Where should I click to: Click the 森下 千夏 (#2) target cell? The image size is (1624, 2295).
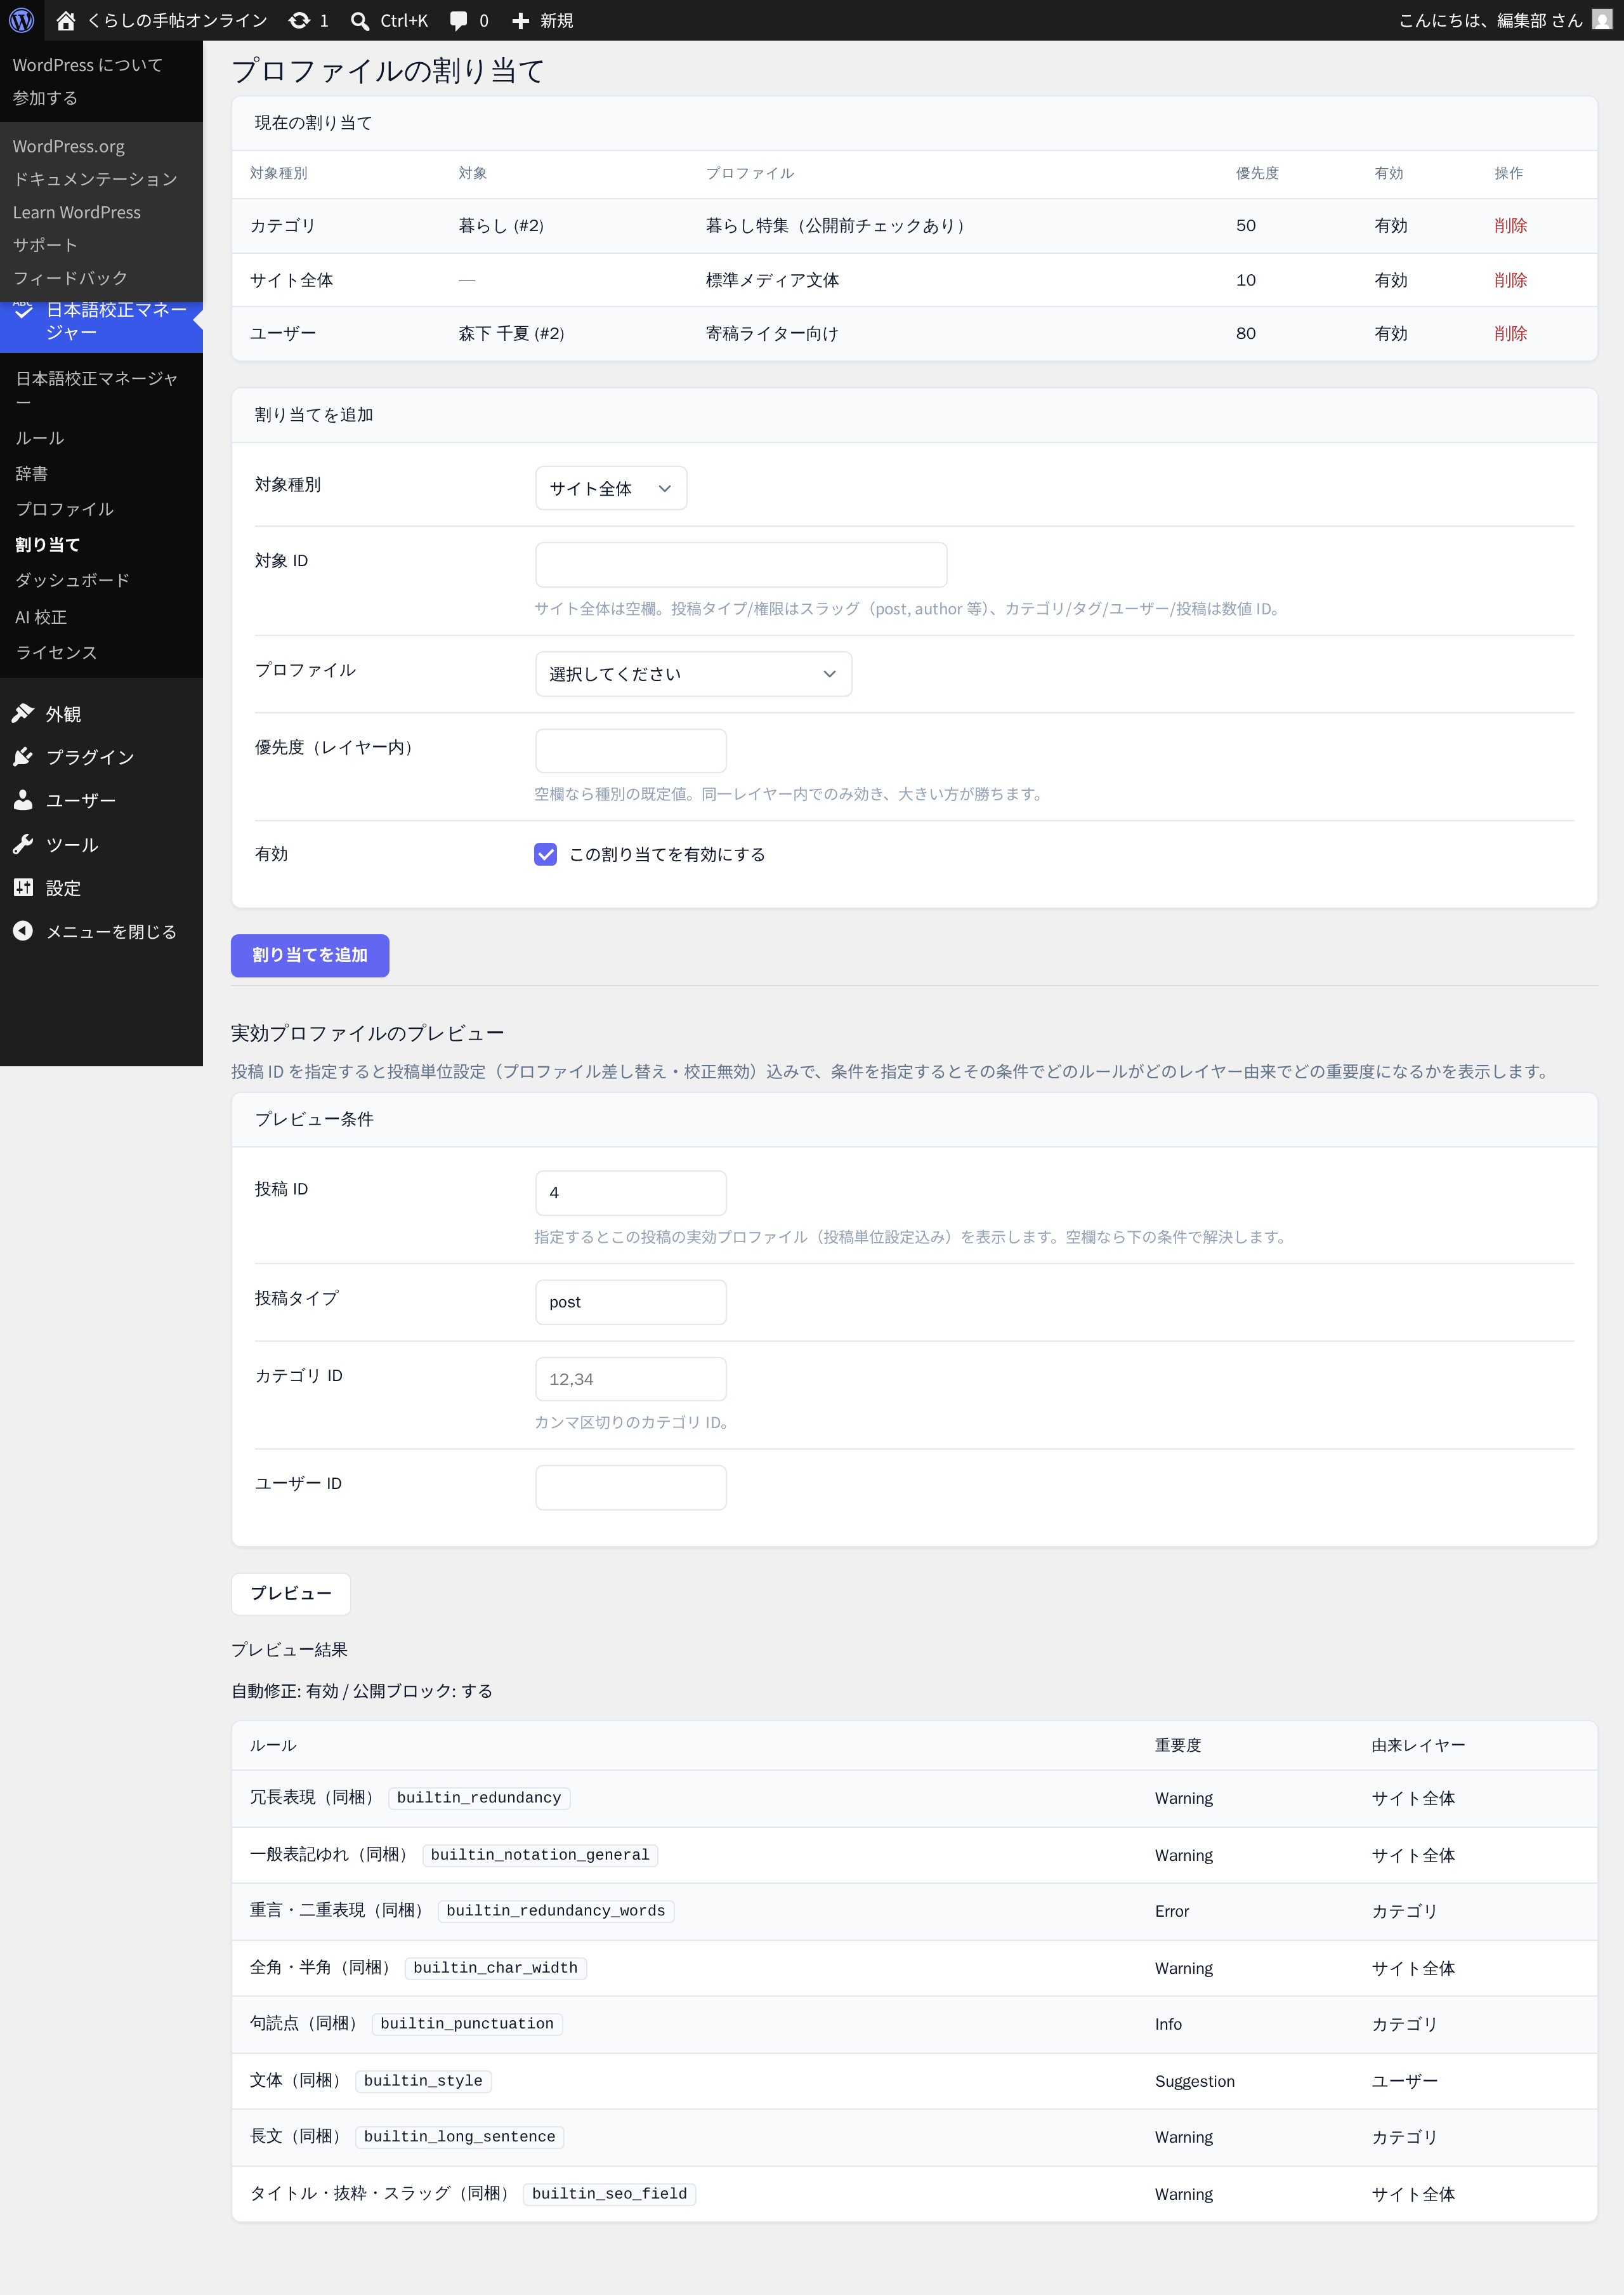pyautogui.click(x=512, y=333)
